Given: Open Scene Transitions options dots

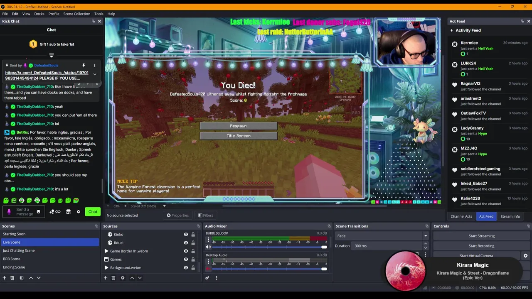Looking at the screenshot, I should [425, 255].
